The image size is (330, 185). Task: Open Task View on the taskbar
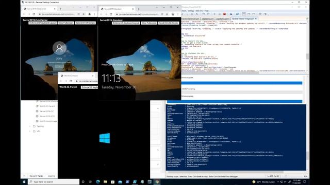click(x=90, y=181)
